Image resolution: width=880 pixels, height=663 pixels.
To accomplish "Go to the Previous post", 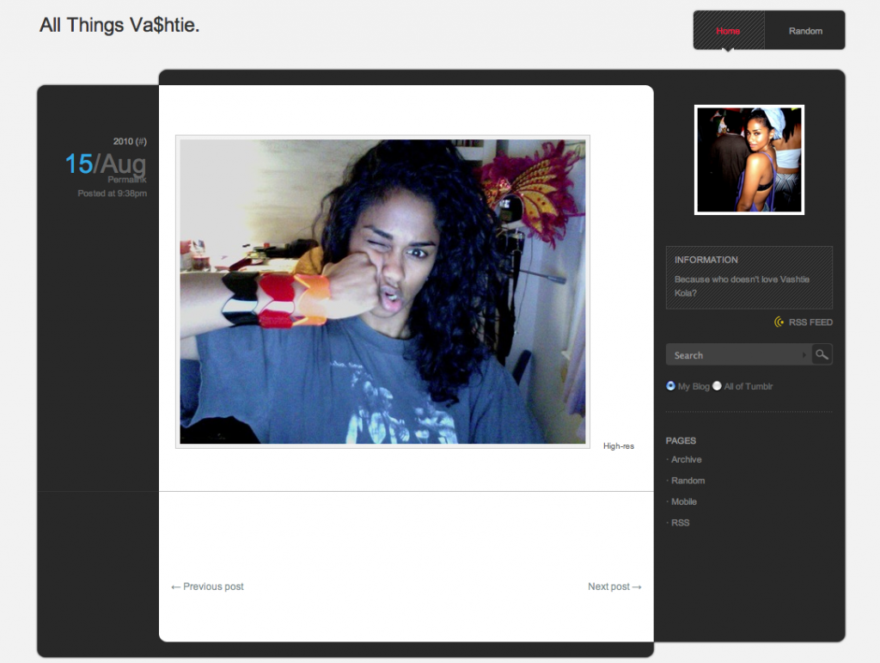I will [x=206, y=586].
